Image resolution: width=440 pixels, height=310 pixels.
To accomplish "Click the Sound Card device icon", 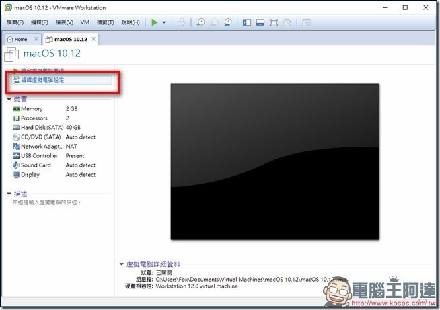I will [x=16, y=165].
